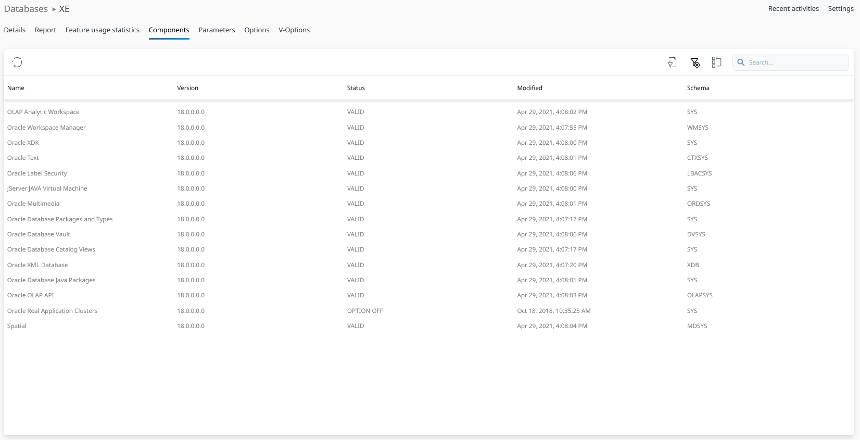Select the Oracle Real Application Clusters row

point(53,311)
